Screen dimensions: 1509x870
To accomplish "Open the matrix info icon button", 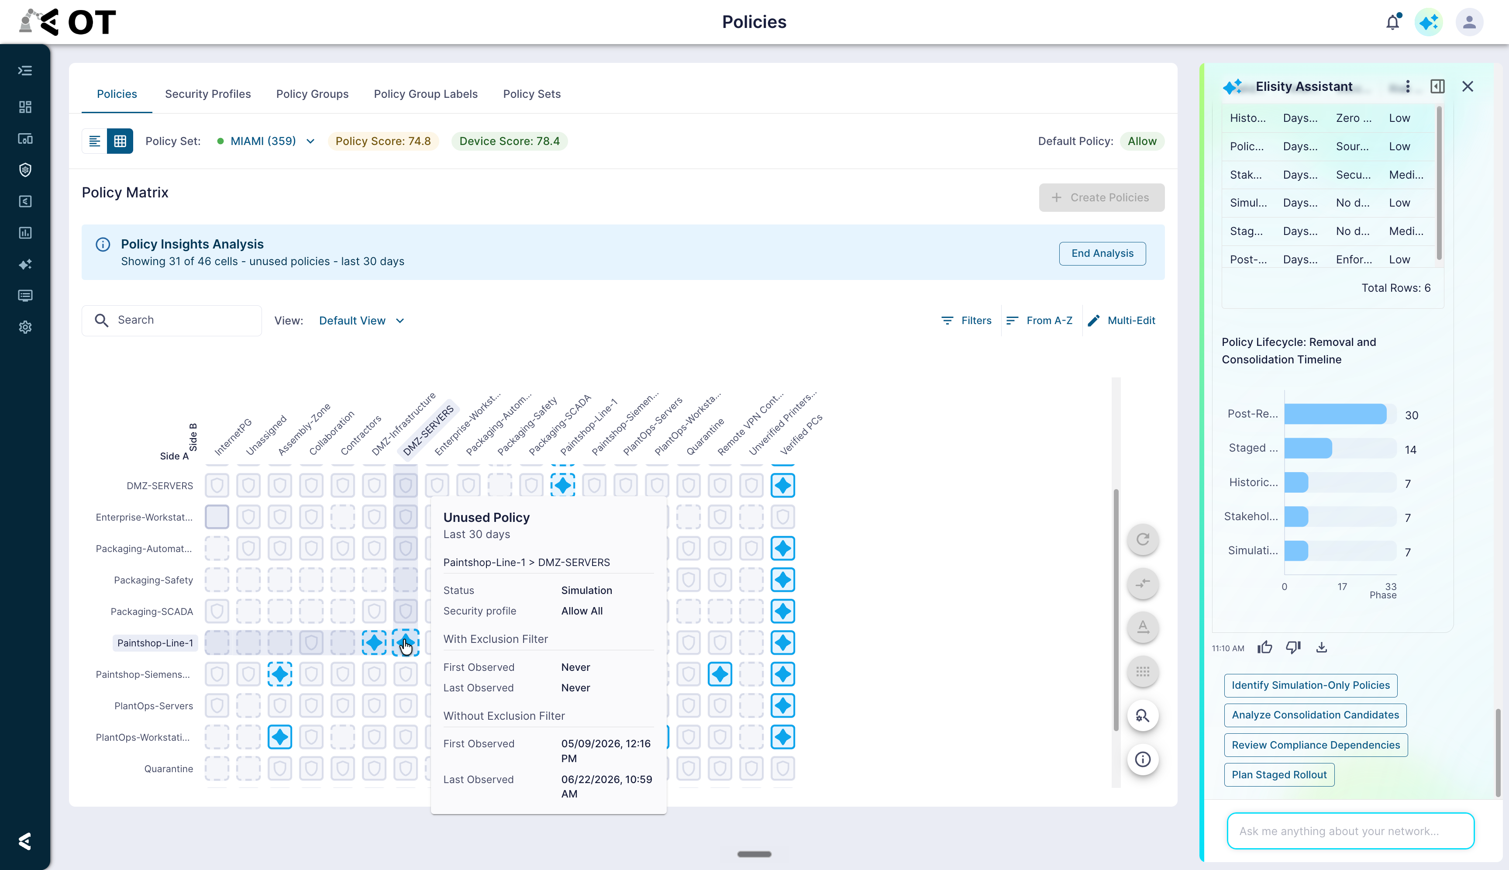I will click(x=1143, y=760).
